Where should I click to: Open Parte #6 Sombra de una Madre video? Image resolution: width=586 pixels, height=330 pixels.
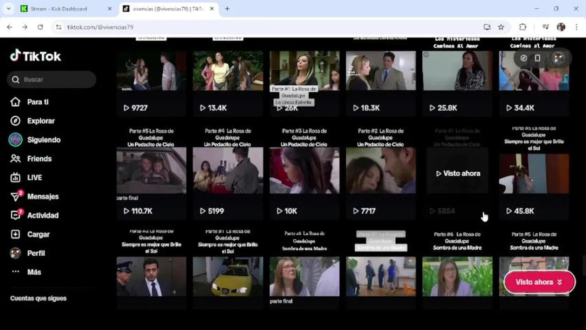click(458, 269)
